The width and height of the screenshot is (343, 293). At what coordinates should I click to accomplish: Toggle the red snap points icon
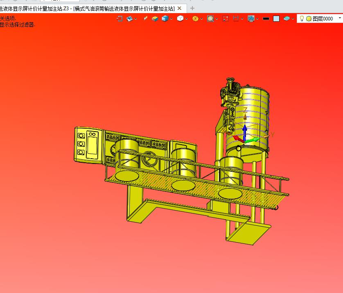pyautogui.click(x=225, y=18)
